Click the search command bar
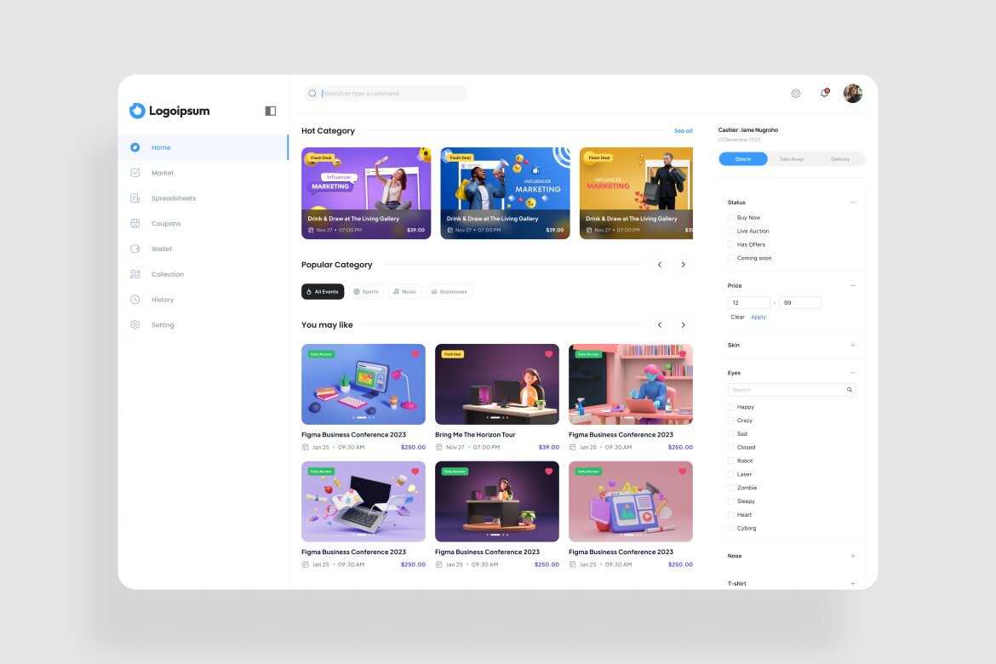Screen dimensions: 996x664 tap(387, 93)
